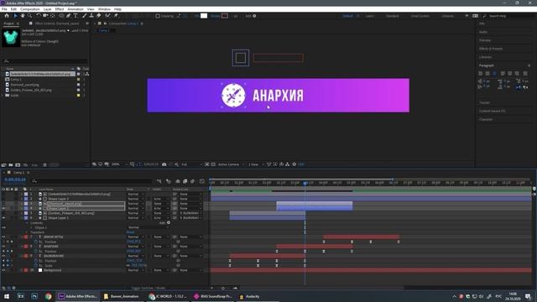Open the Effect menu
The width and height of the screenshot is (537, 302).
60,9
